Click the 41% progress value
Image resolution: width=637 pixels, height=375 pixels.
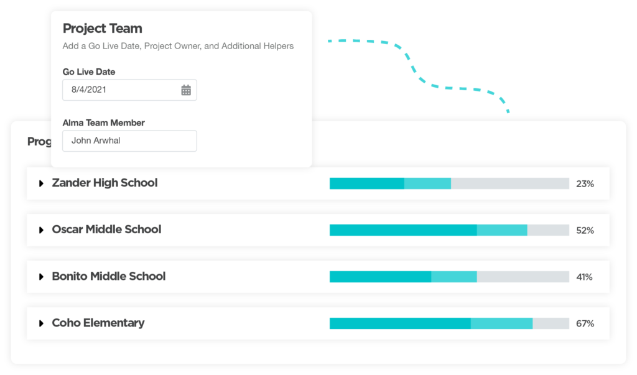584,277
